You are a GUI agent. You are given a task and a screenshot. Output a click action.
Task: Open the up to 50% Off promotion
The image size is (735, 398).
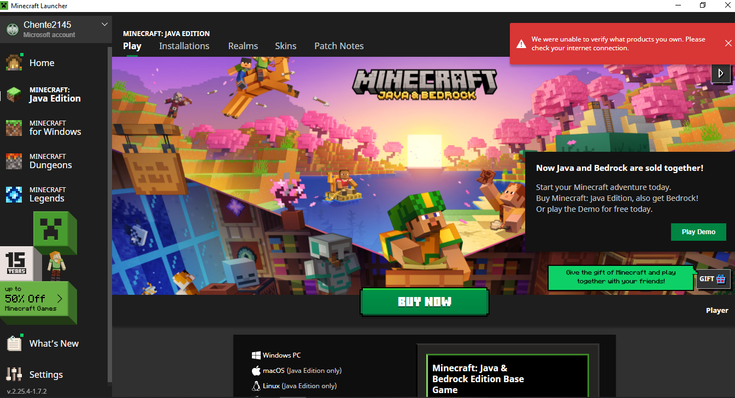point(34,298)
